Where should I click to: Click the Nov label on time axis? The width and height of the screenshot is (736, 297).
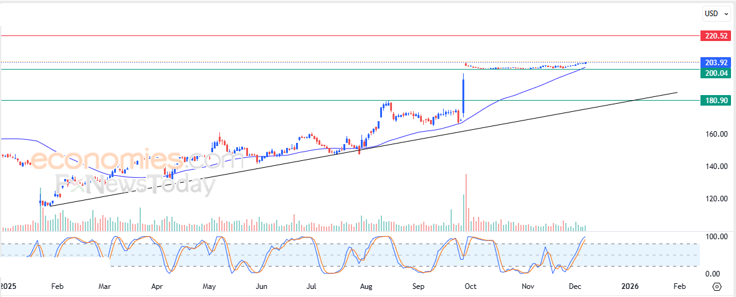(528, 286)
